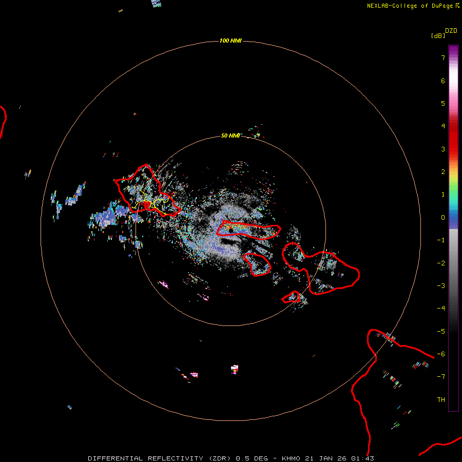Viewport: 462px width, 462px height.
Task: Select the -2 dB scale label
Action: [x=441, y=263]
